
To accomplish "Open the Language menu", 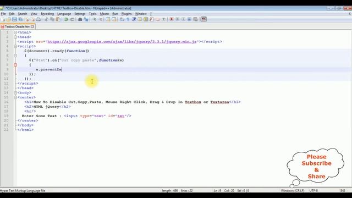I will (64, 14).
